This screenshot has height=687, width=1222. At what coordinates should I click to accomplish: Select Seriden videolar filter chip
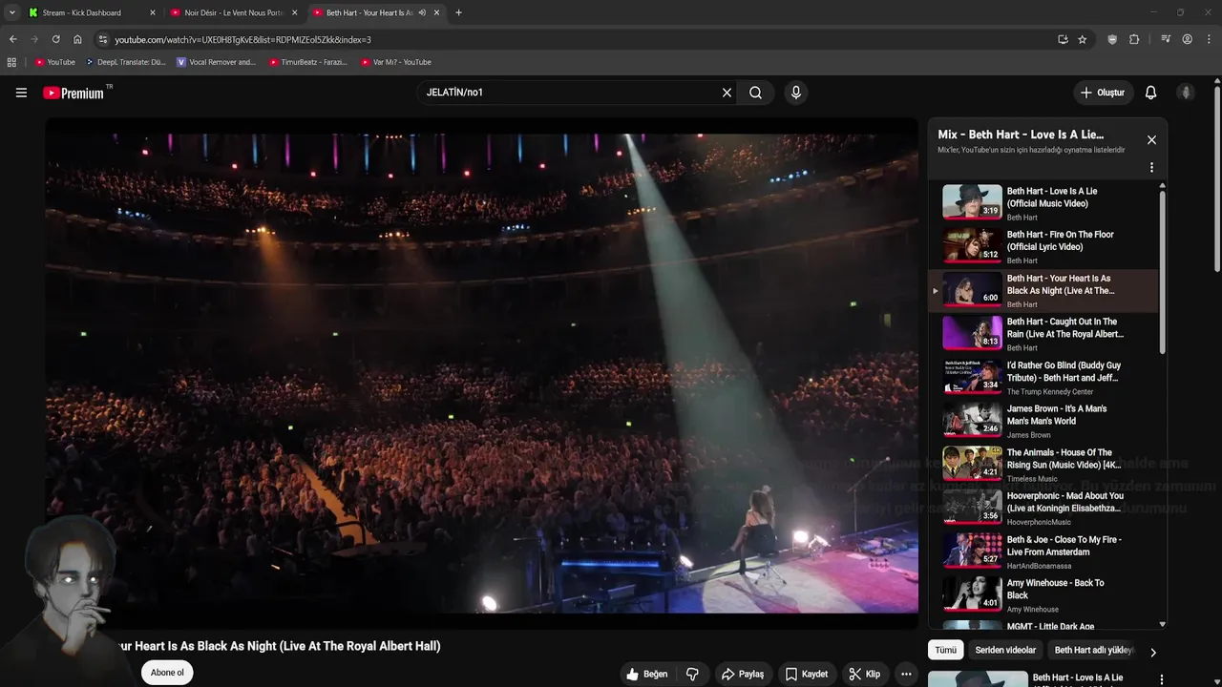tap(1005, 650)
